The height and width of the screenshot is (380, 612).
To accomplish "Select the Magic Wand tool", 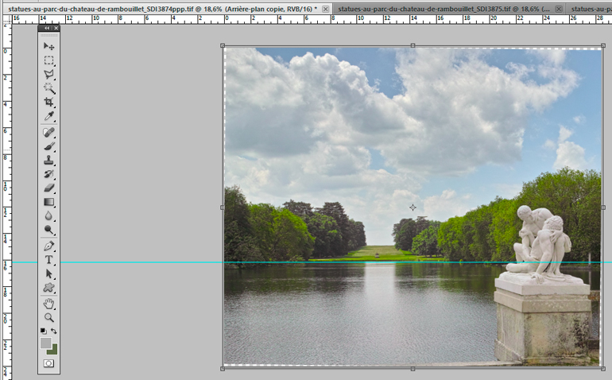I will tap(48, 88).
